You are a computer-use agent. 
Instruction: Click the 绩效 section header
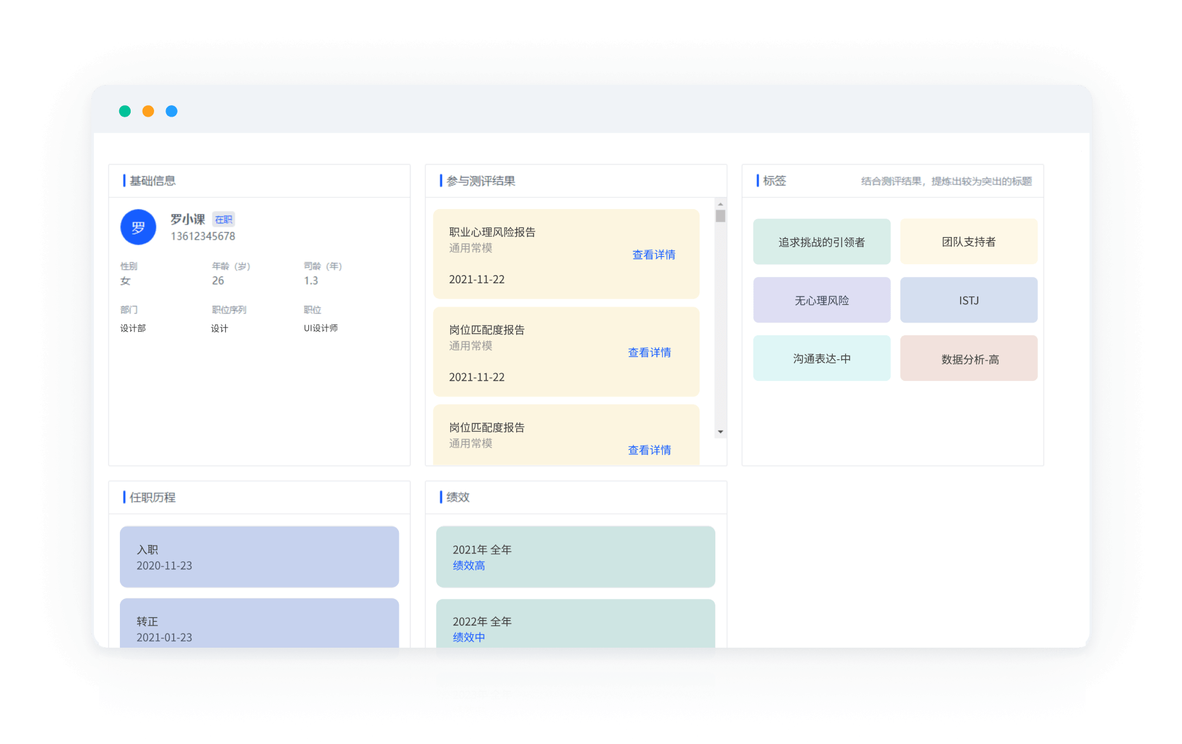(x=458, y=497)
